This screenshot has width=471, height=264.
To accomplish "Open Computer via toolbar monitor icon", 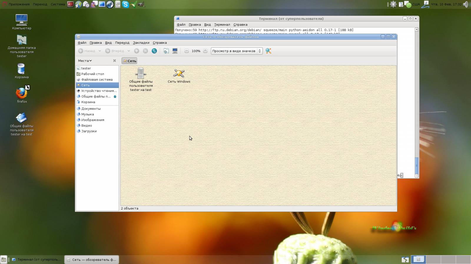I will [175, 51].
